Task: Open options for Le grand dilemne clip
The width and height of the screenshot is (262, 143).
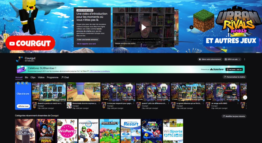Action: [x=203, y=103]
